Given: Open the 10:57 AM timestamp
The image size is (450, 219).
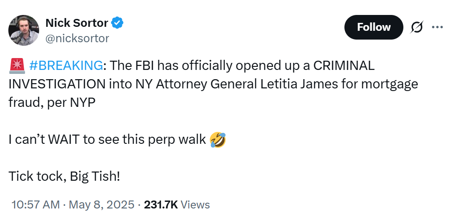Looking at the screenshot, I should click(x=36, y=204).
